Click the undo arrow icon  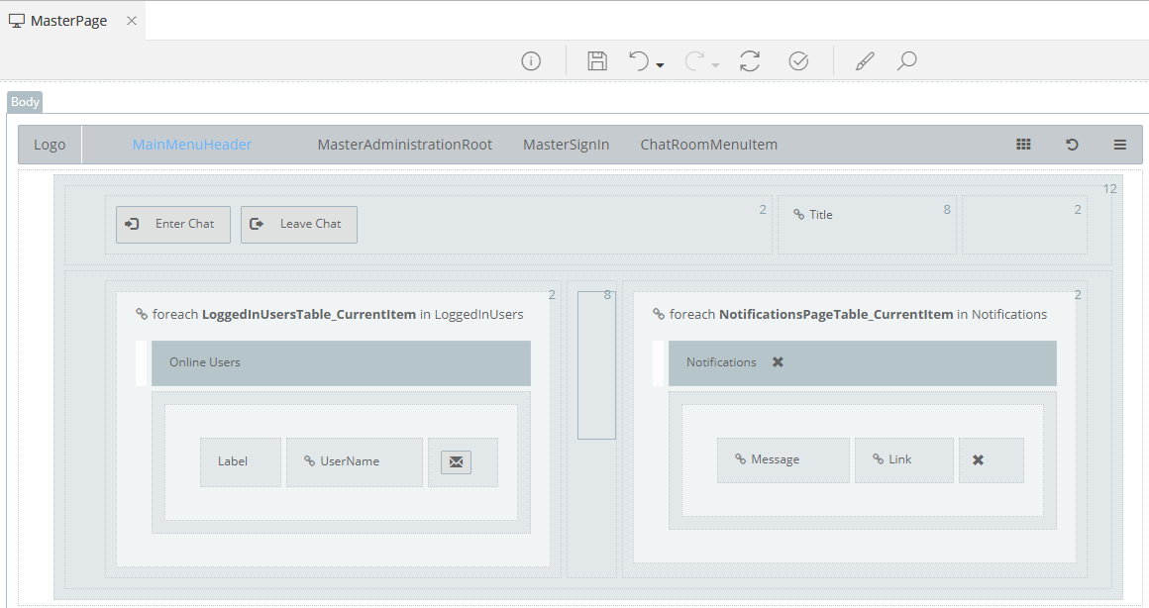point(639,61)
